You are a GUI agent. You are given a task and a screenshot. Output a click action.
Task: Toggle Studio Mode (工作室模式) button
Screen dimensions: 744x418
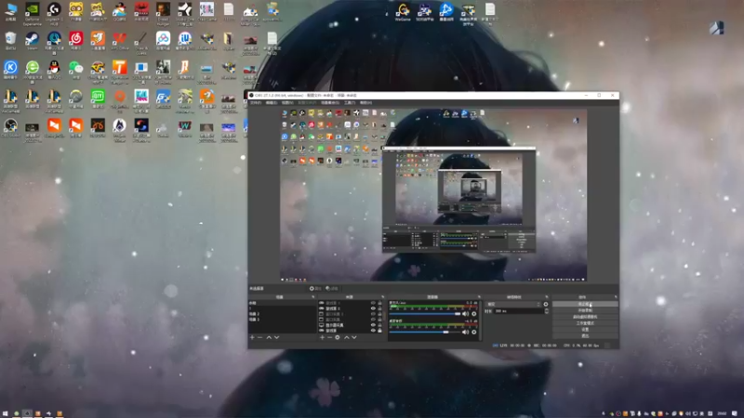tap(585, 323)
